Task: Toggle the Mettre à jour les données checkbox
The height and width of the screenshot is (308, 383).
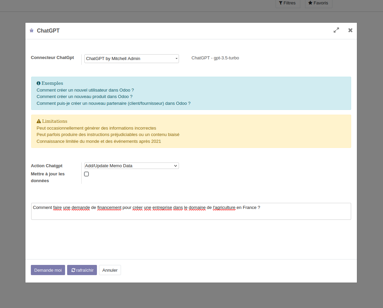Action: click(x=86, y=174)
